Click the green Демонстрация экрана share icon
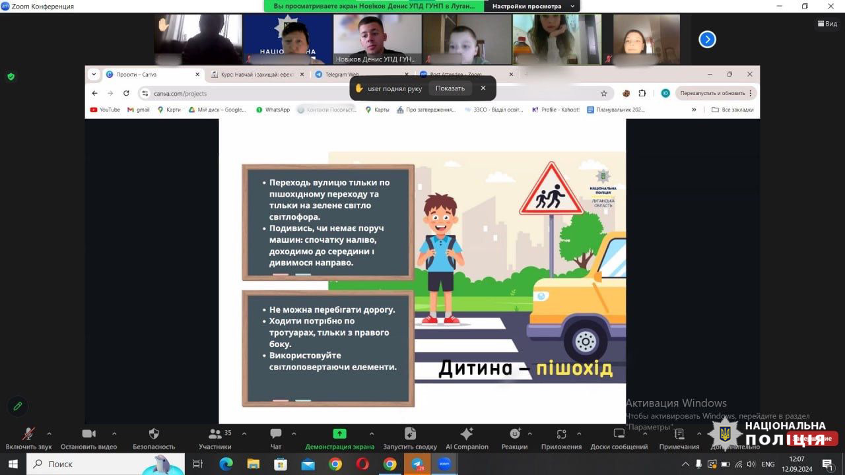 pyautogui.click(x=339, y=434)
